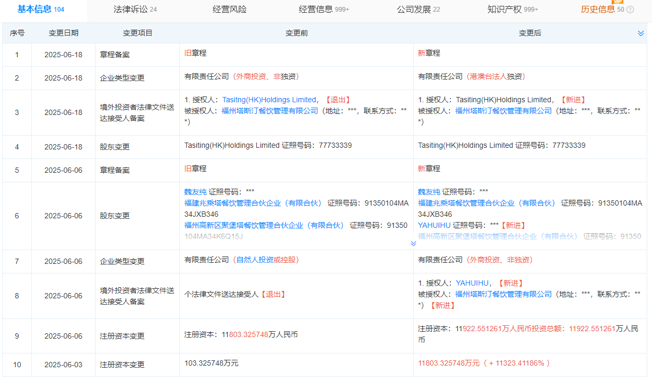
Task: Click the 2025-06-03 date cell
Action: coord(64,365)
